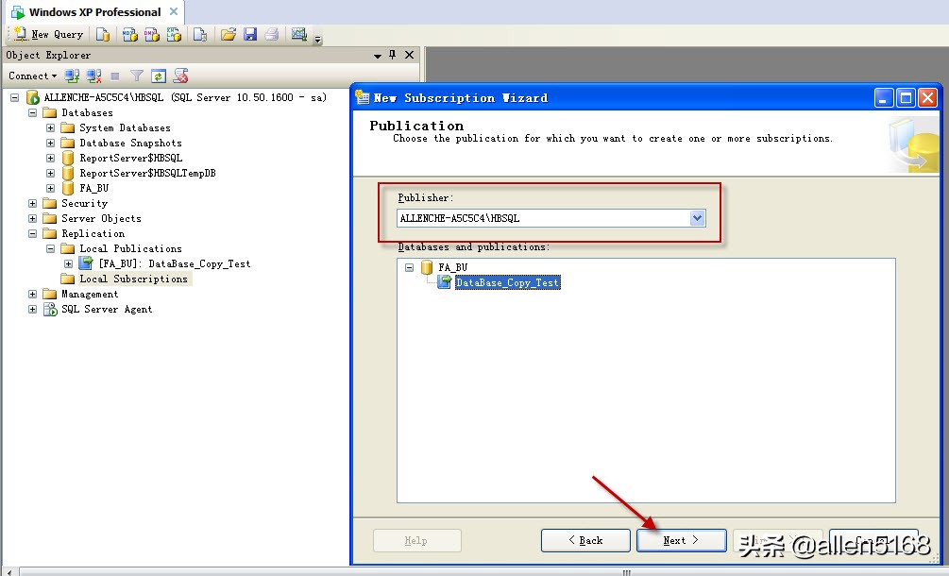Image resolution: width=949 pixels, height=576 pixels.
Task: Click the Filter funnel icon
Action: pos(137,76)
